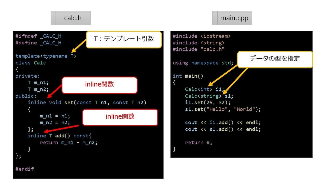334x187 pixels.
Task: Click the lower 'inline関数' red callout
Action: [x=120, y=117]
